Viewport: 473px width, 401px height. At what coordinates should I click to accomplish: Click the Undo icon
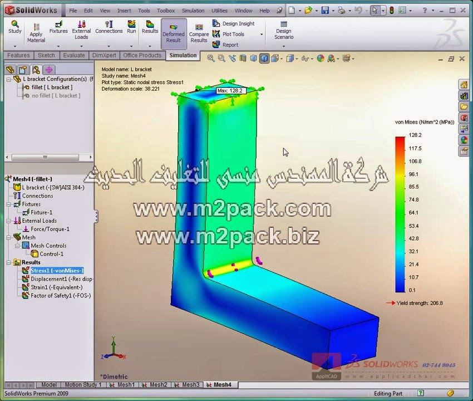pyautogui.click(x=358, y=11)
